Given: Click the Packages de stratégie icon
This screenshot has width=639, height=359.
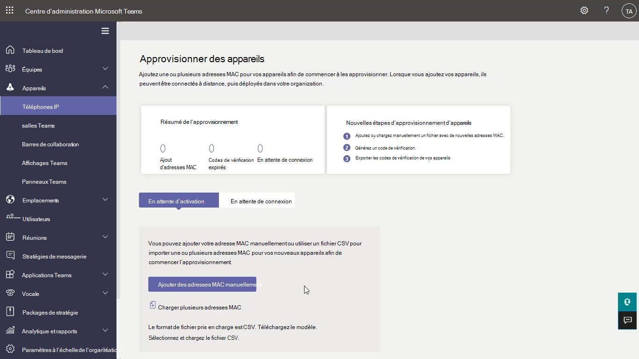Looking at the screenshot, I should 10,312.
